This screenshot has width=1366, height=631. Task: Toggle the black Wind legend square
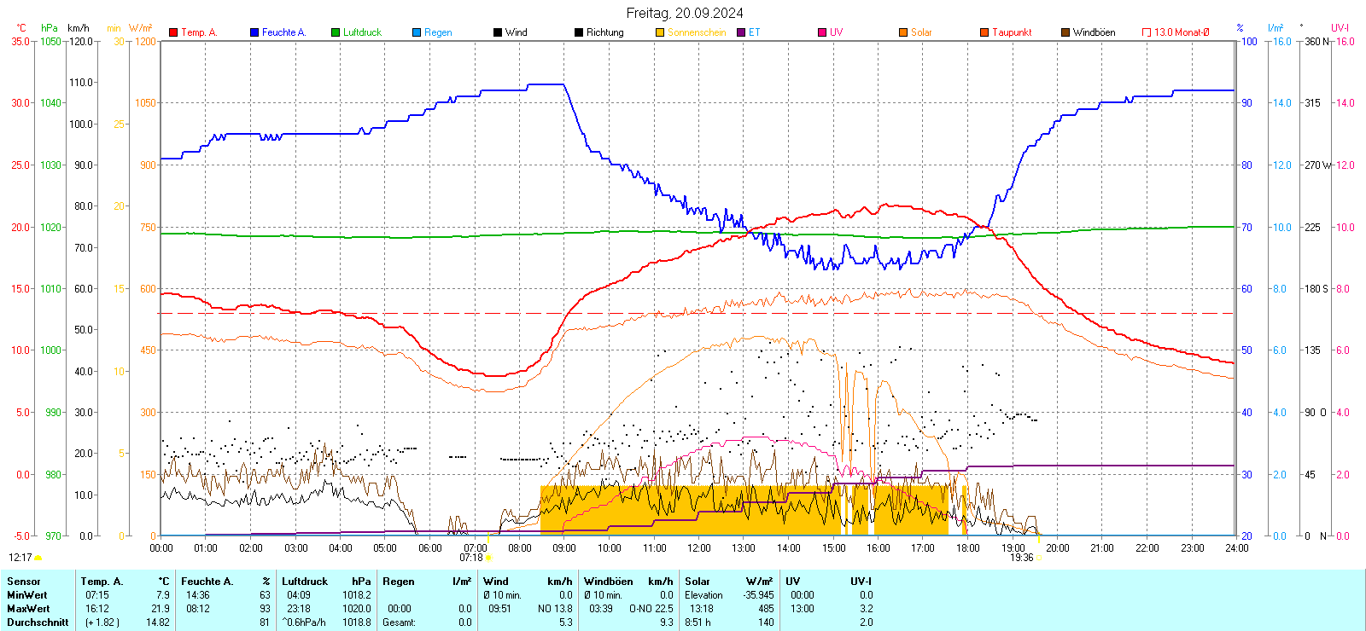click(498, 32)
